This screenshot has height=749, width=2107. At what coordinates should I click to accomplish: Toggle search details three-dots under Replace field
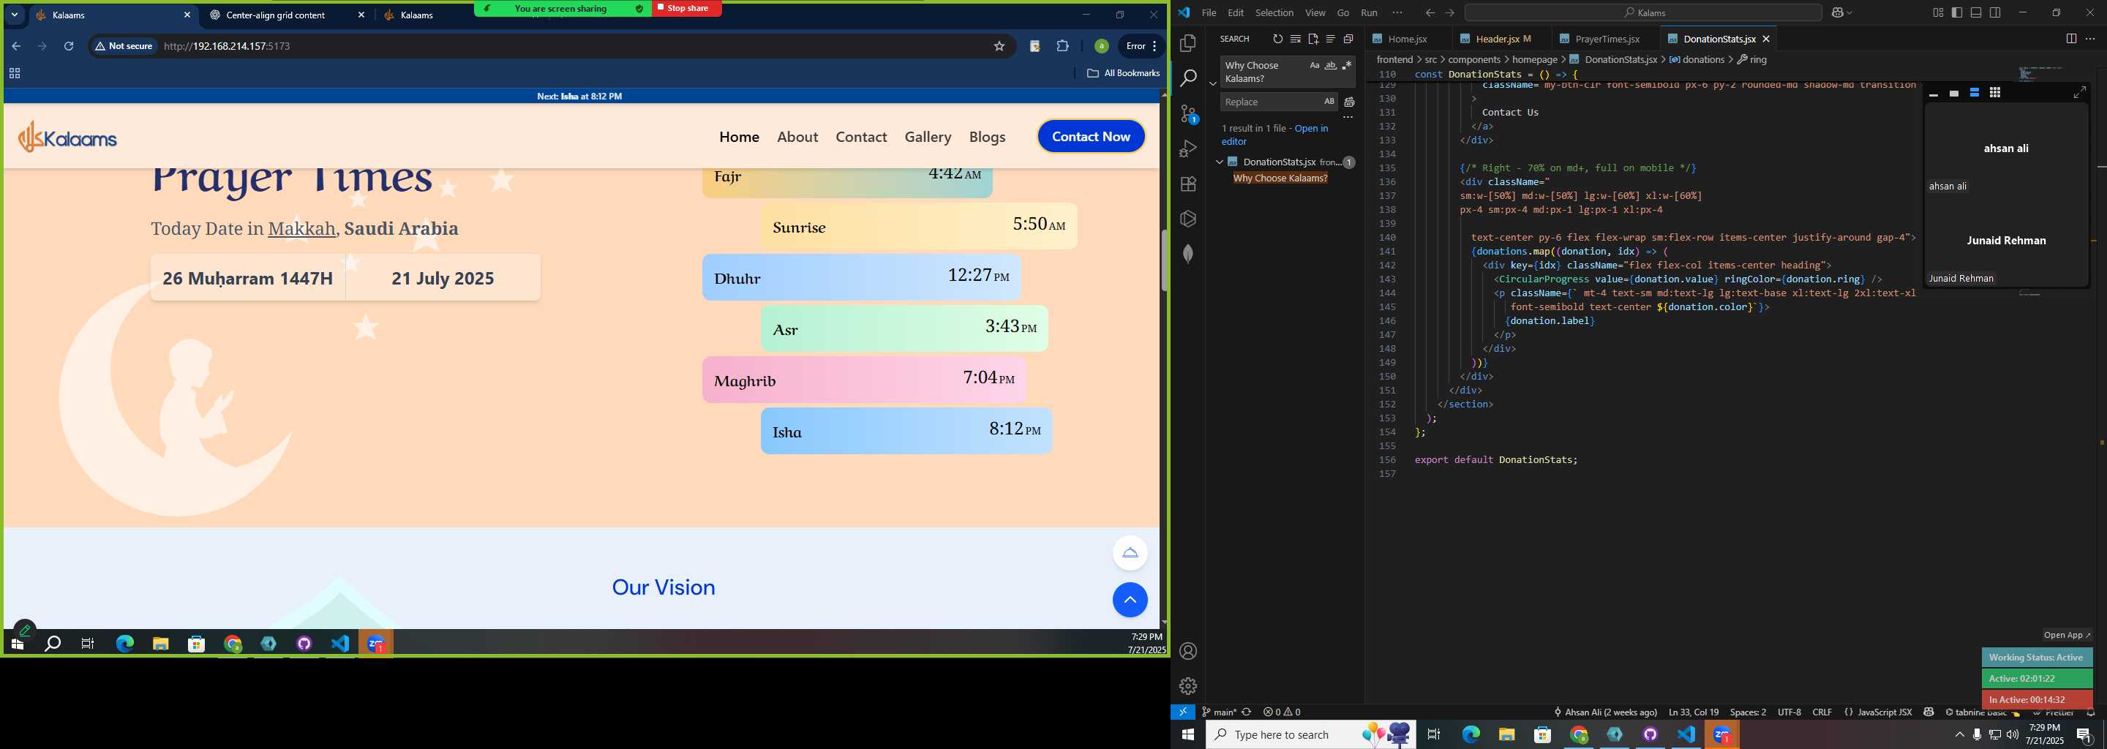tap(1348, 118)
